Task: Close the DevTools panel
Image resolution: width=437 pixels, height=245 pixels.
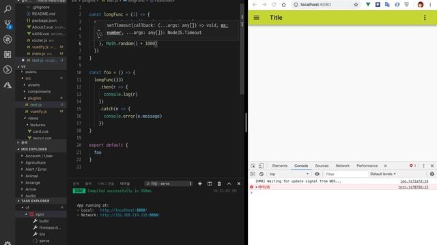Action: pyautogui.click(x=432, y=166)
